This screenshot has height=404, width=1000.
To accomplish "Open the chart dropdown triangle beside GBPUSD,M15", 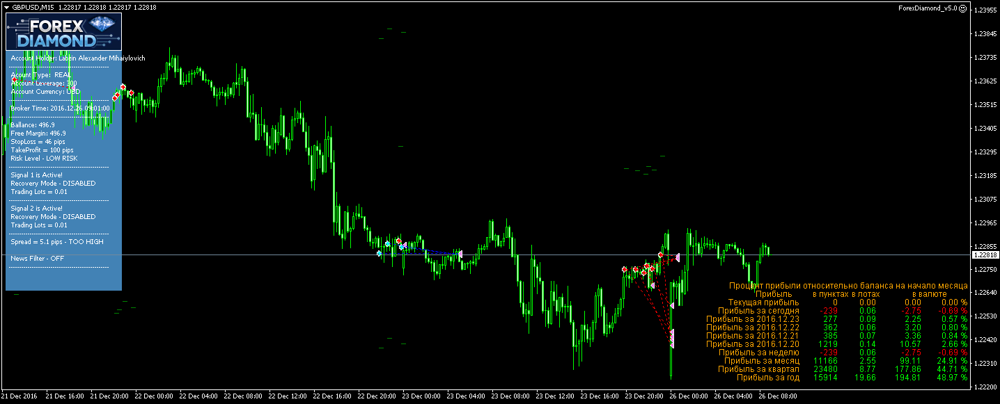I will click(x=6, y=7).
